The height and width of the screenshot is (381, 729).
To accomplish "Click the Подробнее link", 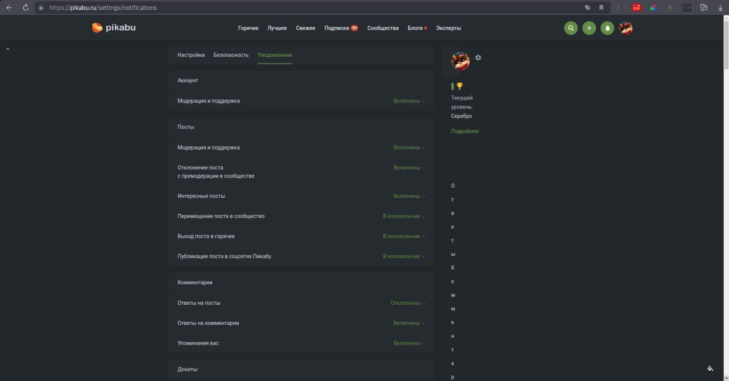I will coord(465,131).
